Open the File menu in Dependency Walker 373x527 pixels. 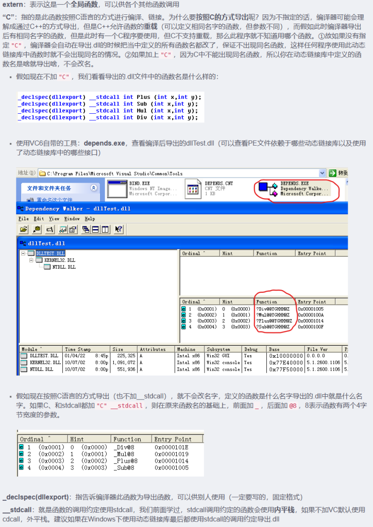pos(23,219)
